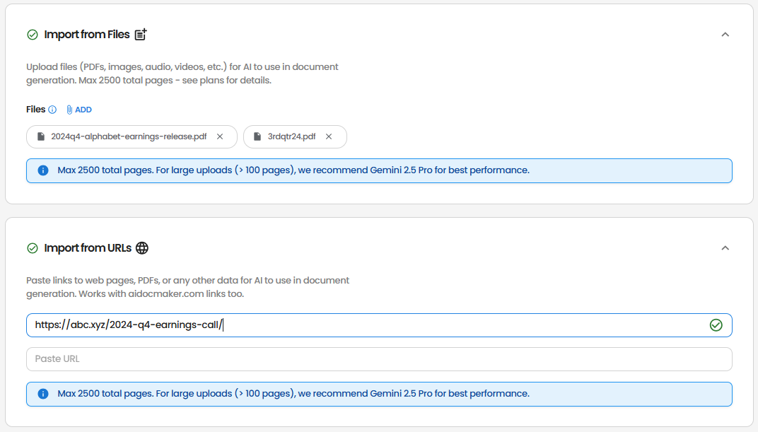The height and width of the screenshot is (432, 758).
Task: Click the 'Paste links to web pages' description text
Action: coord(187,287)
